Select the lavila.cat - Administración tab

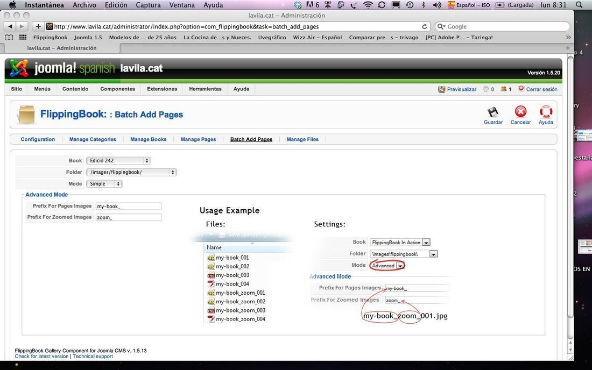coord(62,48)
